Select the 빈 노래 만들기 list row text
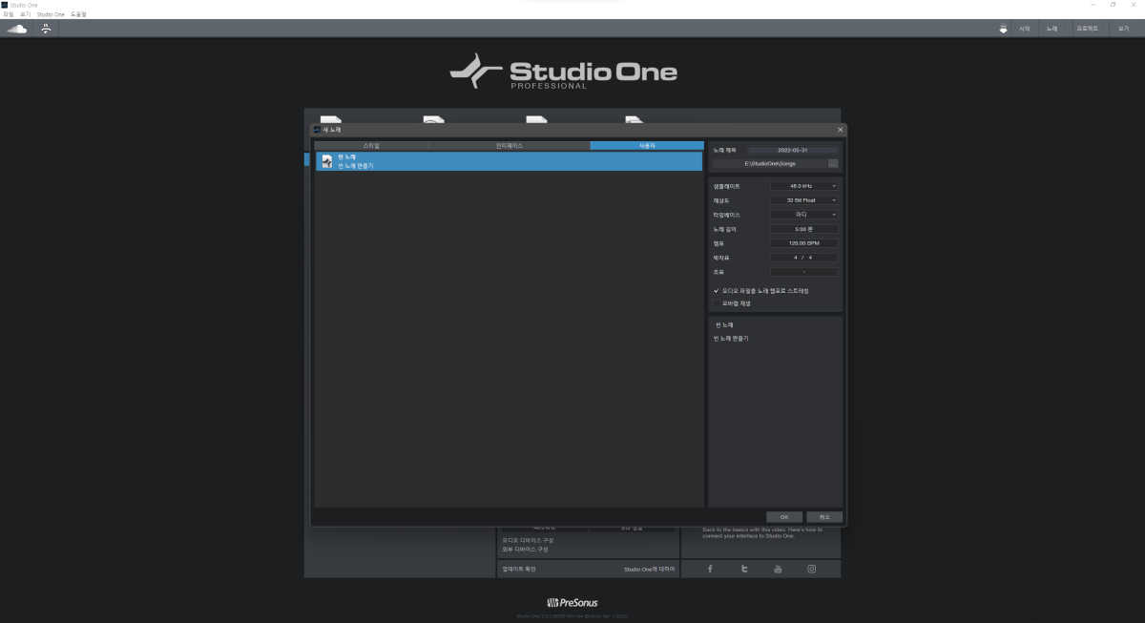 (356, 165)
